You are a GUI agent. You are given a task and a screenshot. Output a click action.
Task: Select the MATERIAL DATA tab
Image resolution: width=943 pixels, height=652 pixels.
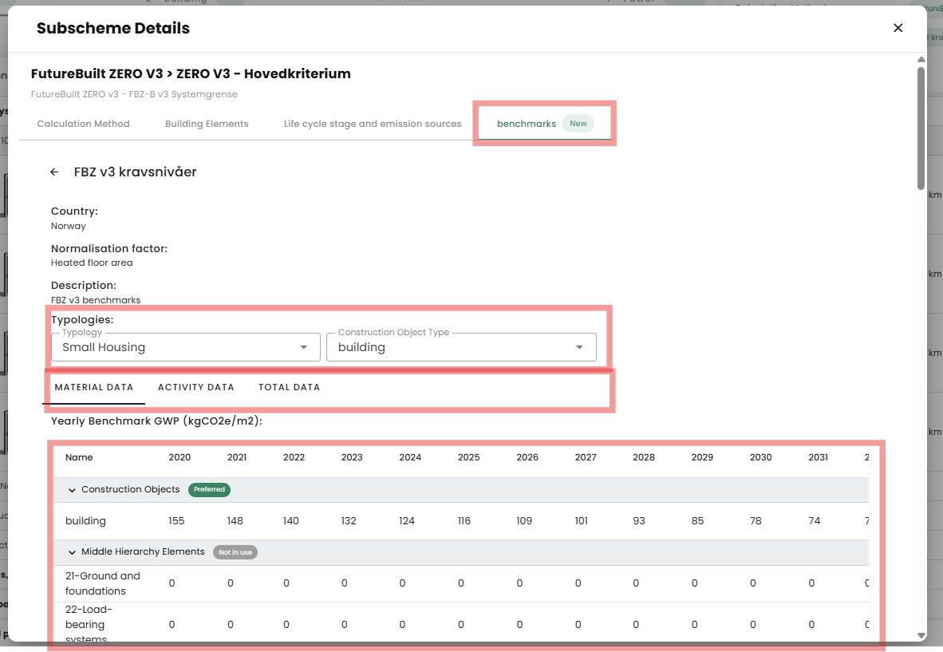(x=93, y=387)
